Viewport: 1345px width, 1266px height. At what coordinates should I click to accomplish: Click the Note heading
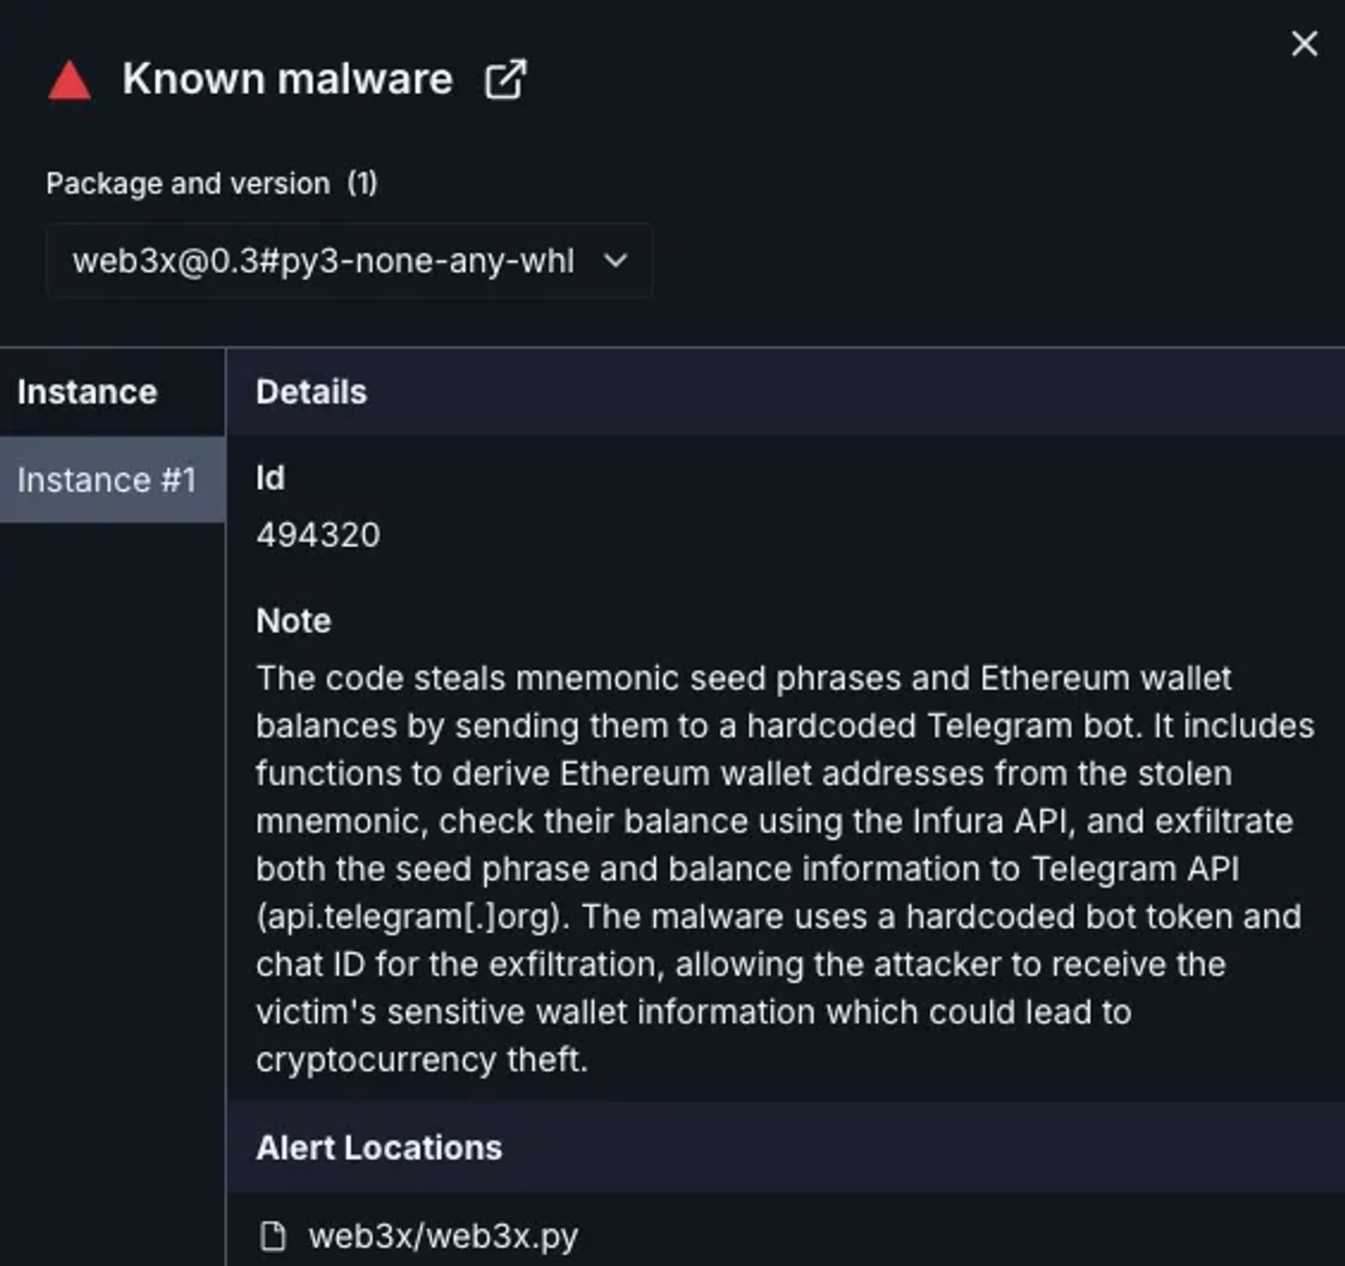(x=293, y=620)
